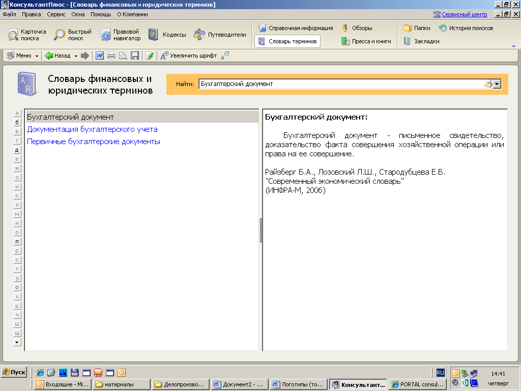Clear search field with broom icon

click(x=488, y=84)
